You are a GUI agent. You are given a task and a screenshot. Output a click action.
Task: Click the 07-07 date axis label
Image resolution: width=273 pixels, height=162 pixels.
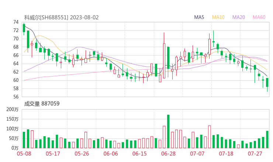pos(197,154)
